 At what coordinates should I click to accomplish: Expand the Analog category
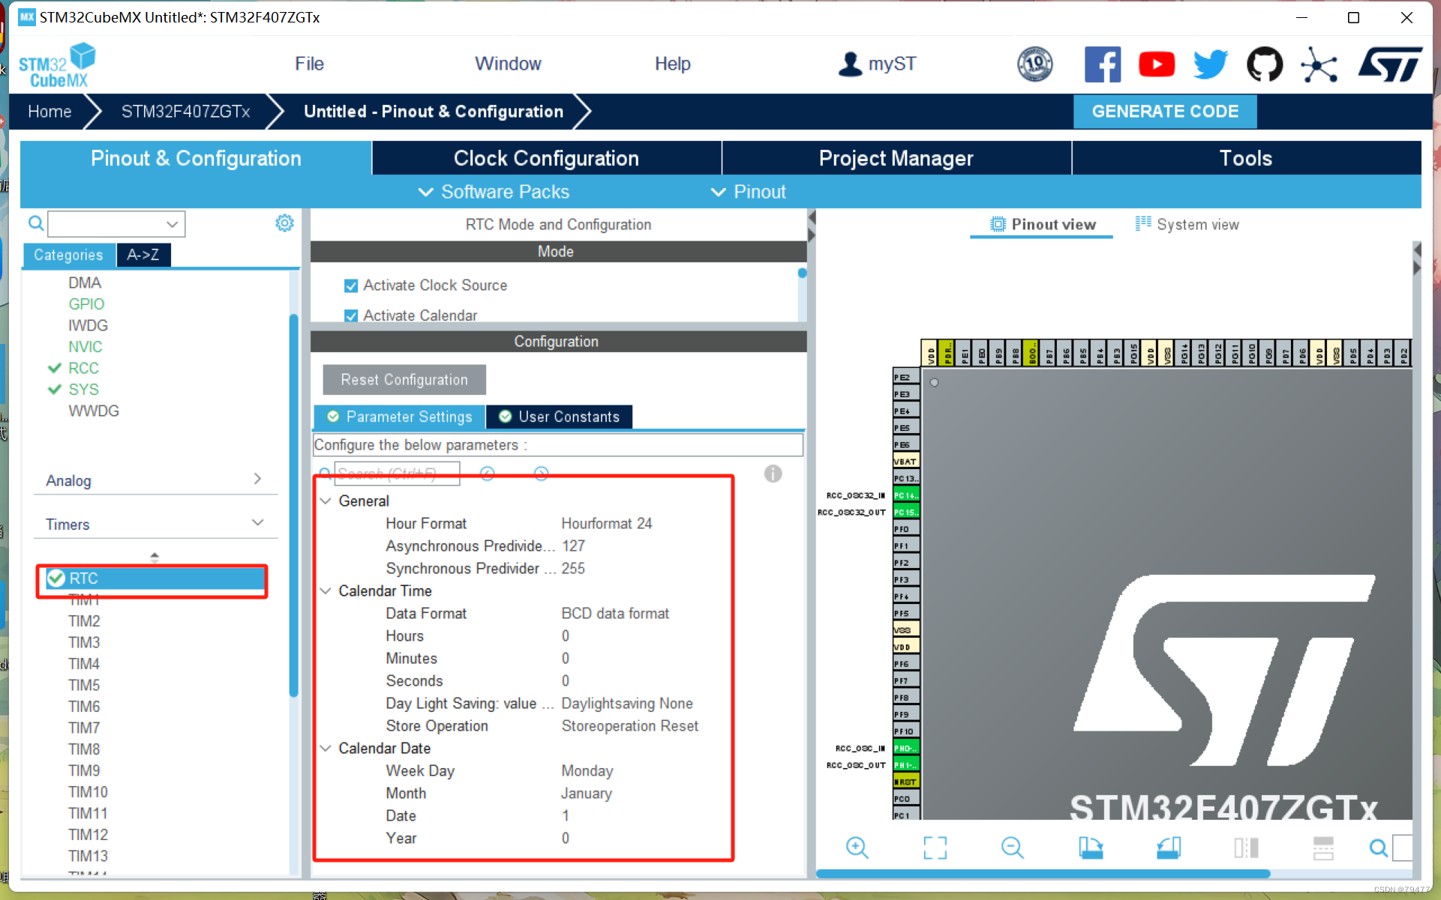pos(257,479)
